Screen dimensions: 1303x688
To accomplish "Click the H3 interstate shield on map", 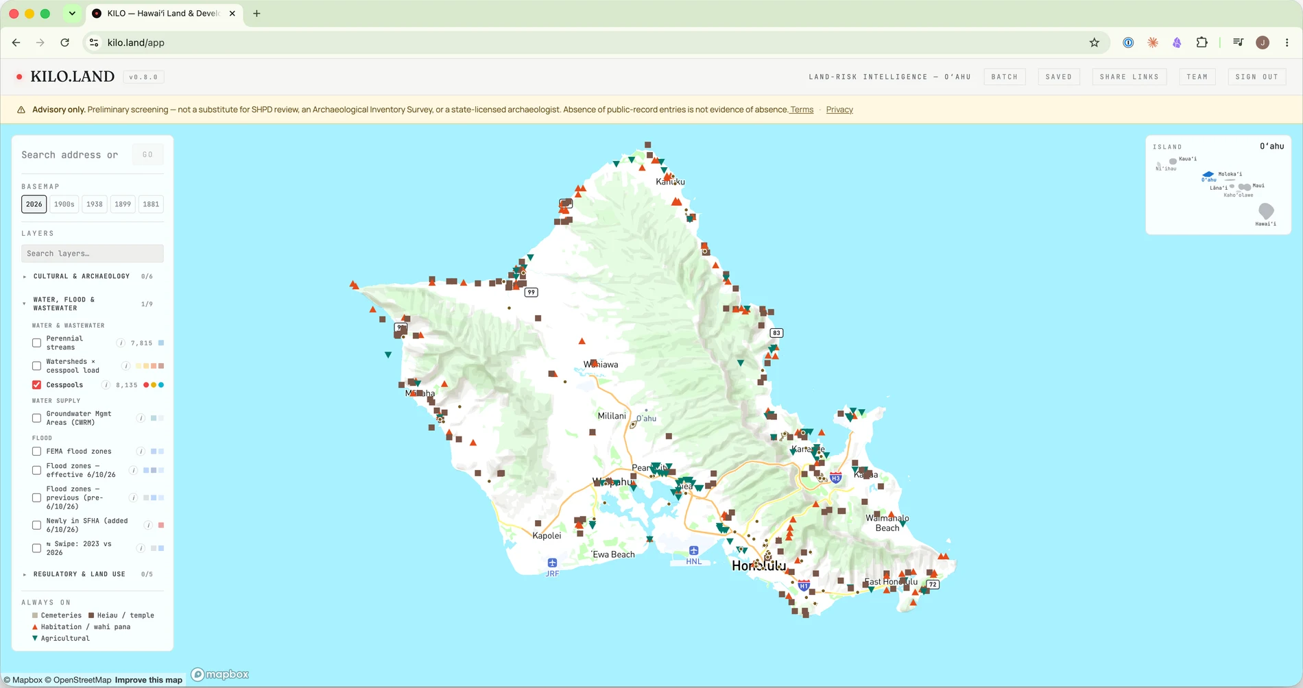I will tap(835, 478).
